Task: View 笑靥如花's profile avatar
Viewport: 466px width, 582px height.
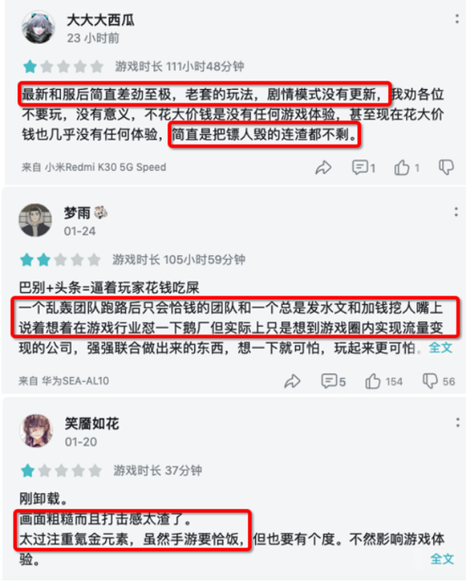Action: click(36, 430)
